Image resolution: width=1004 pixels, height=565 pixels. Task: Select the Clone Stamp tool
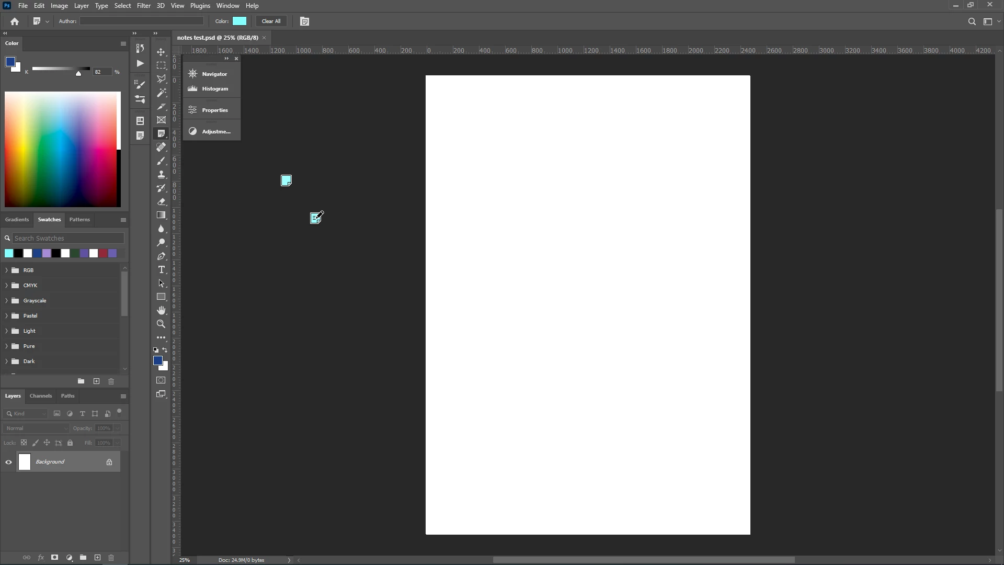coord(161,174)
